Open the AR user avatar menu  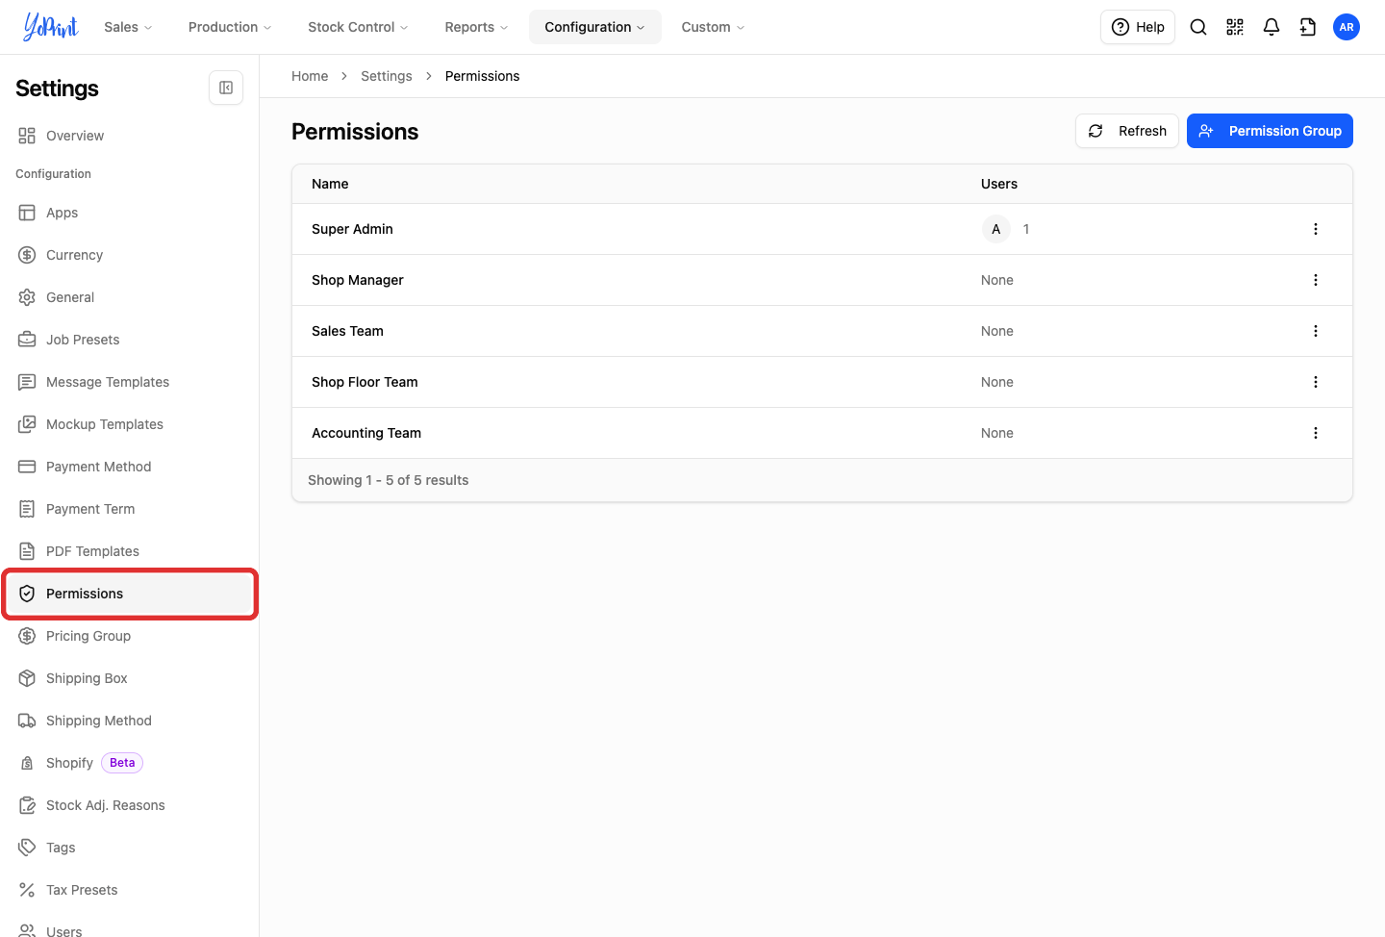1347,27
